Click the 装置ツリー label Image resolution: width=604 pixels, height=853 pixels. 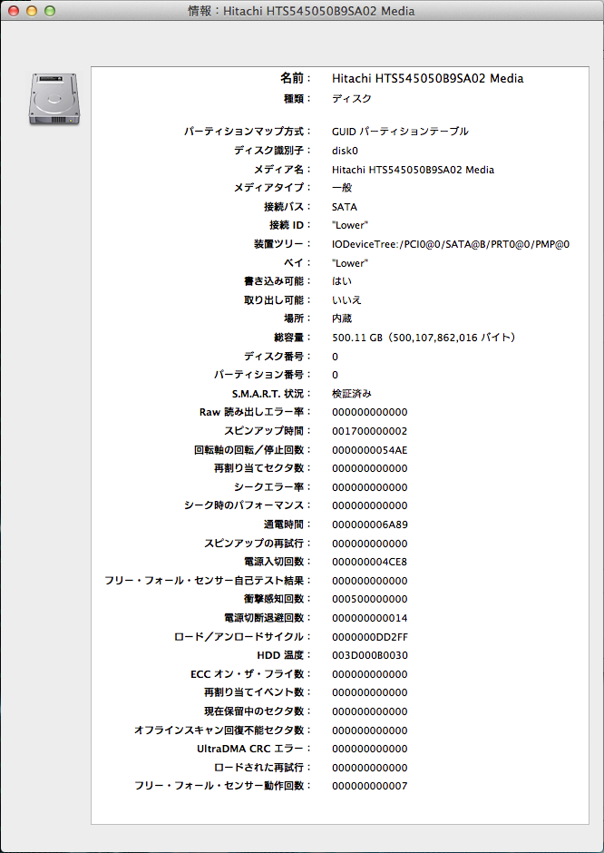(x=283, y=244)
